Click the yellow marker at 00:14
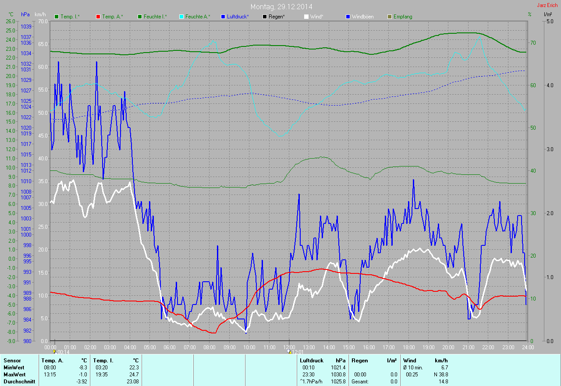 click(54, 351)
